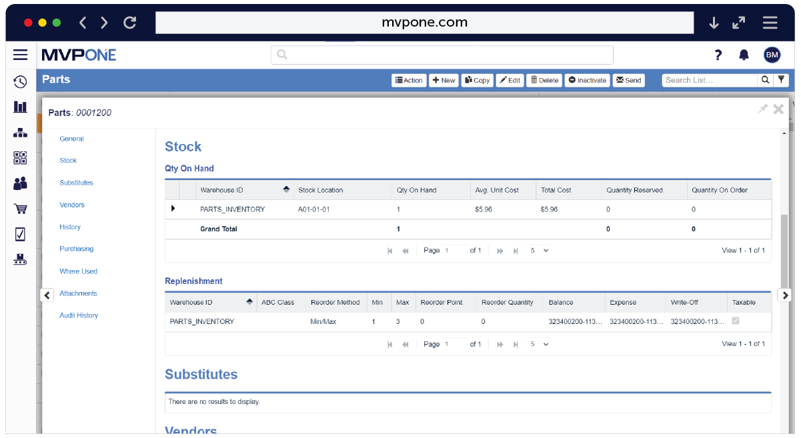Viewport: 801px width, 438px height.
Task: Click the Inactivate button in toolbar
Action: (586, 79)
